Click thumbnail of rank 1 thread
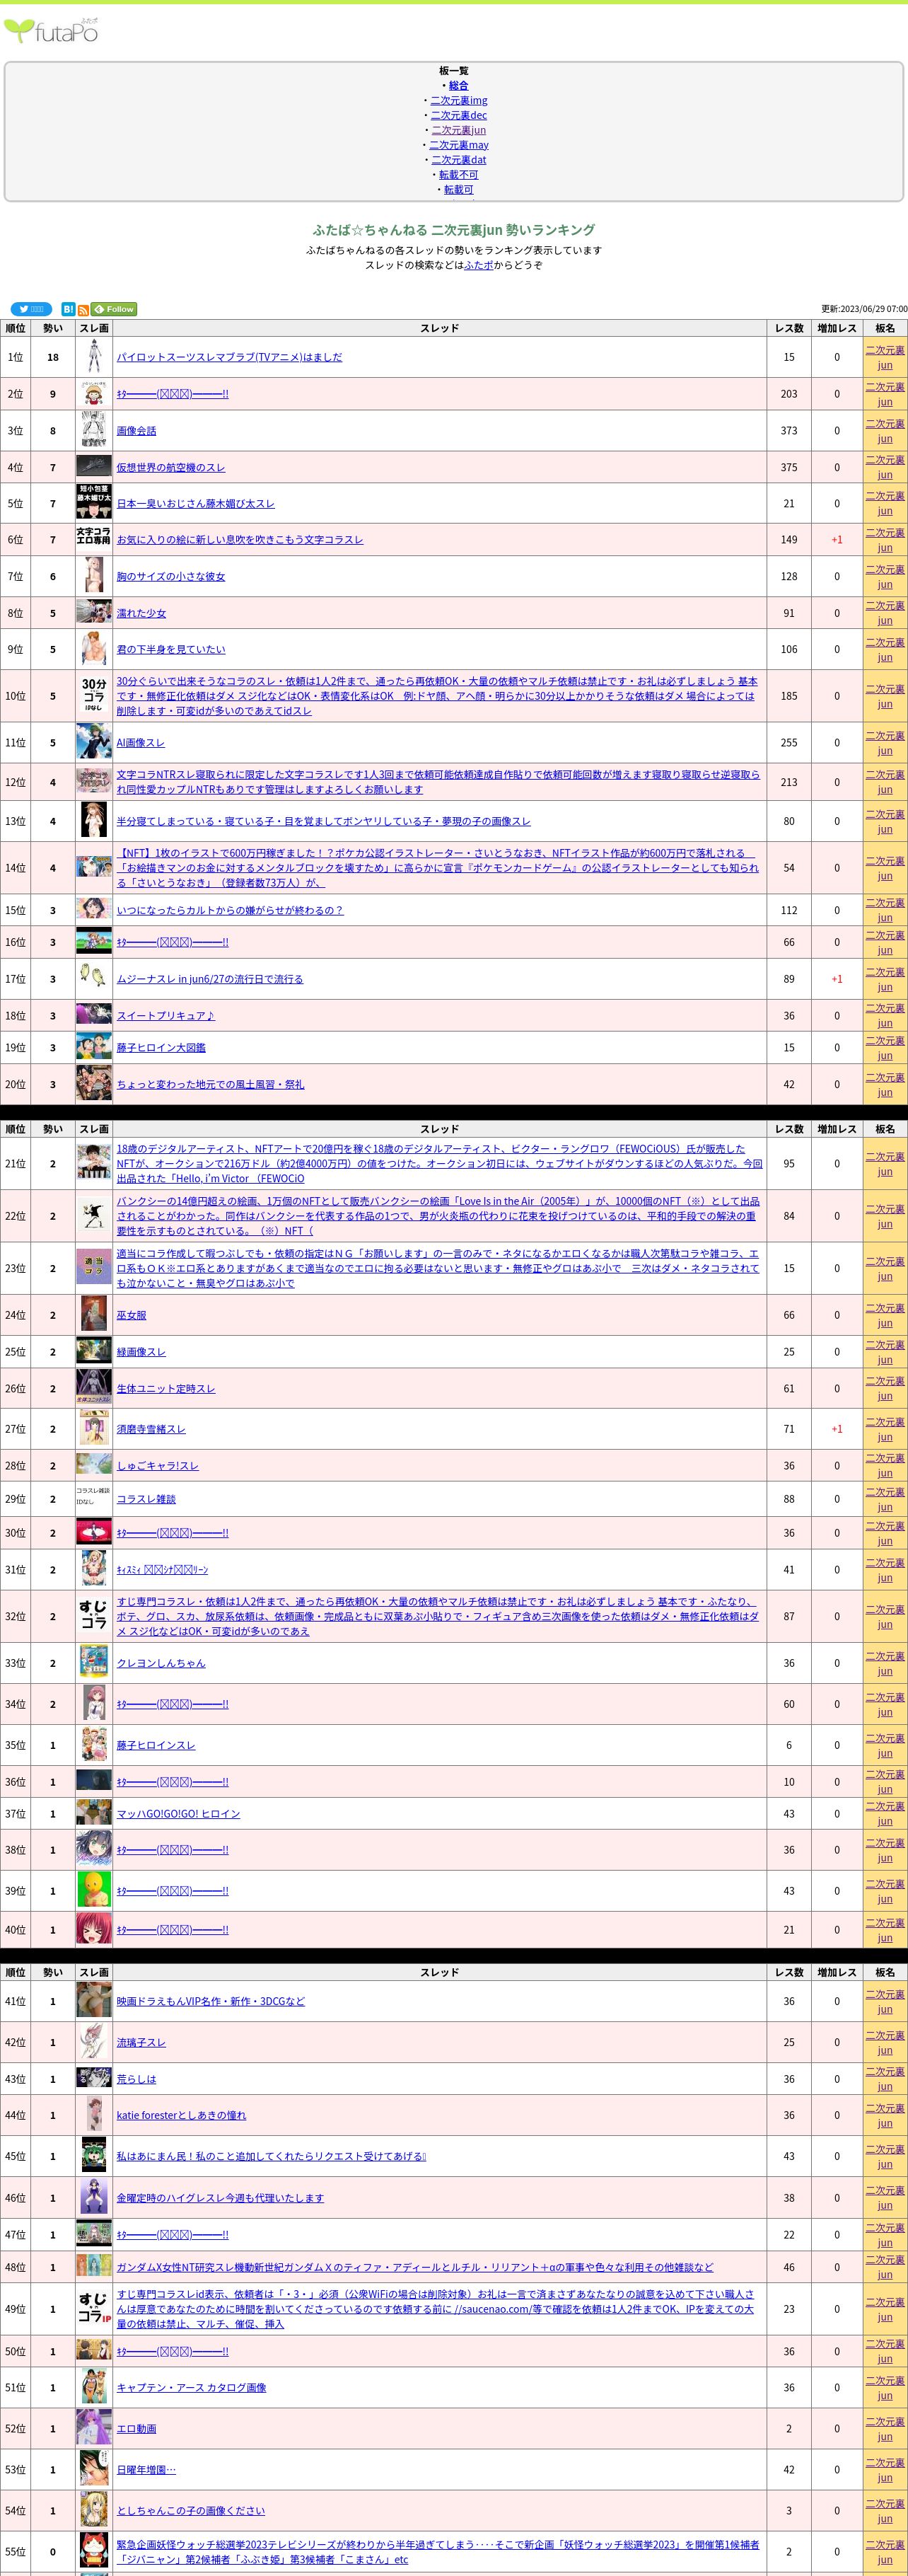The height and width of the screenshot is (2576, 908). 94,357
